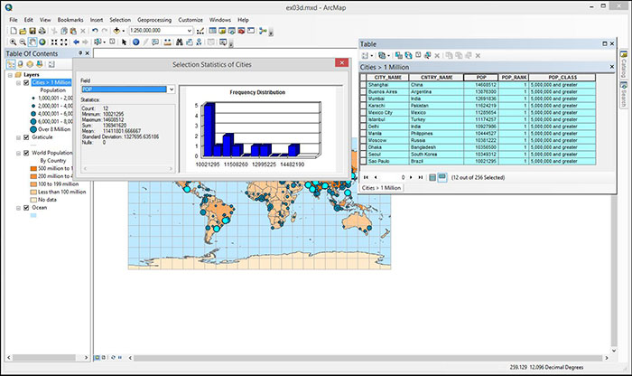Screen dimensions: 632x376
Task: Open the Editor toolbar icon beside the scale box
Action: [x=200, y=31]
